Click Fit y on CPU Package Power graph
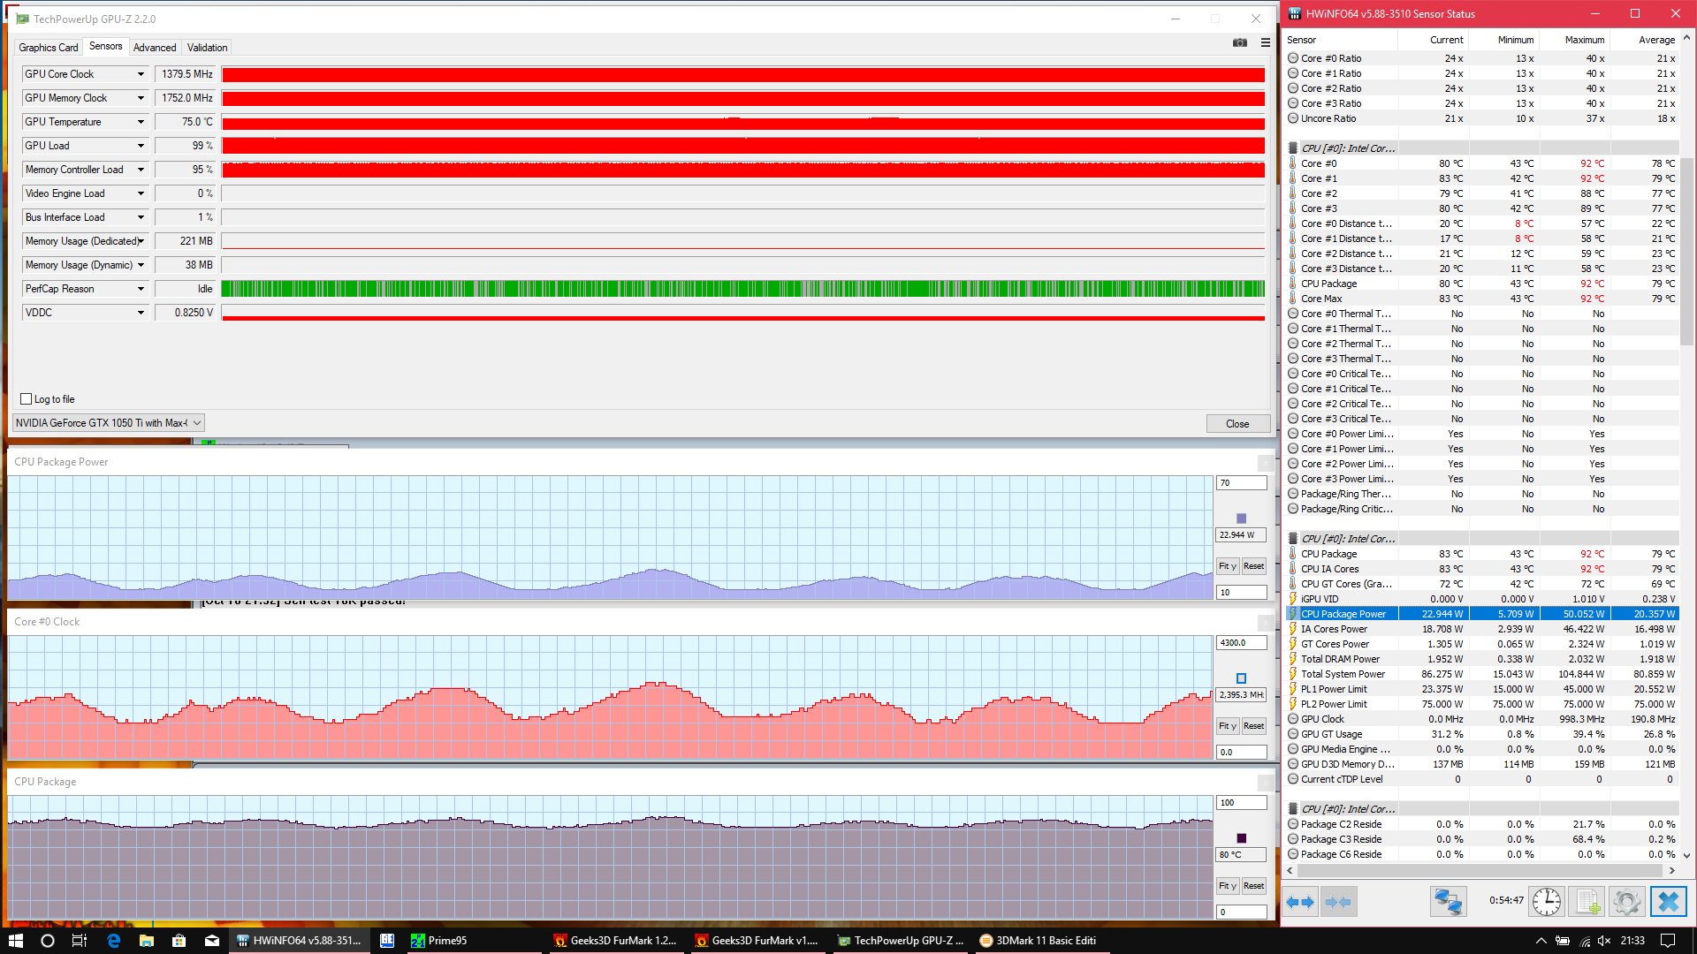 [x=1227, y=566]
